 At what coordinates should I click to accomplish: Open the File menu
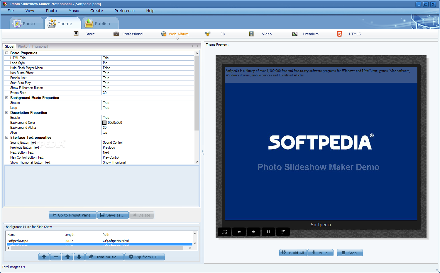(11, 11)
